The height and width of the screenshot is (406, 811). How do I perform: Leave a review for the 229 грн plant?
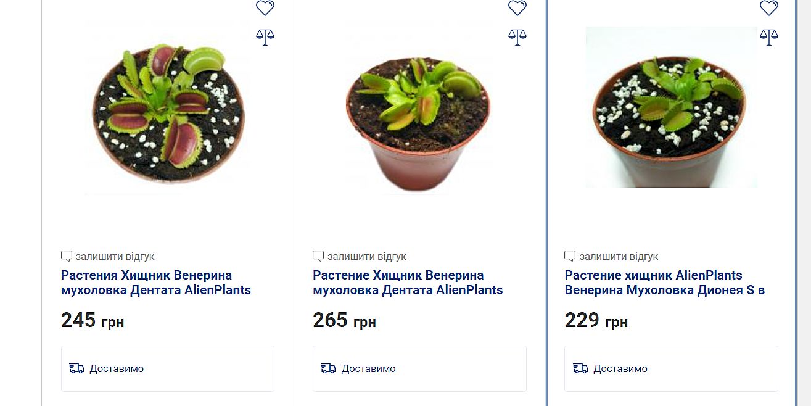[618, 256]
